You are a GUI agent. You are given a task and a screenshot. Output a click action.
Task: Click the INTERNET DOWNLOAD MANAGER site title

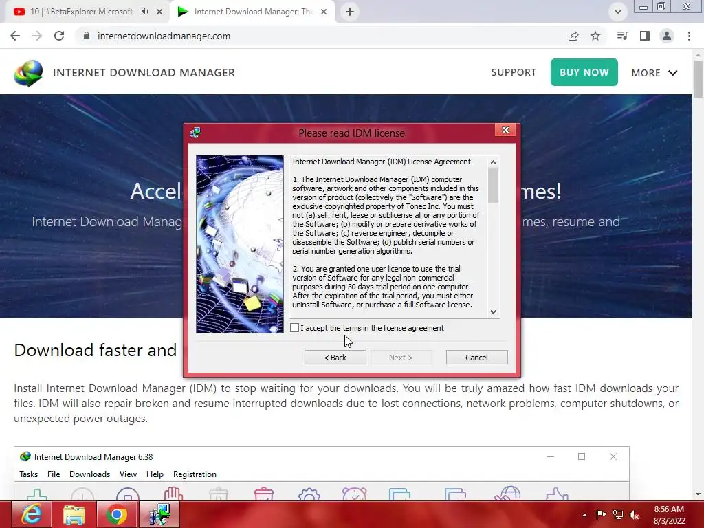click(144, 73)
